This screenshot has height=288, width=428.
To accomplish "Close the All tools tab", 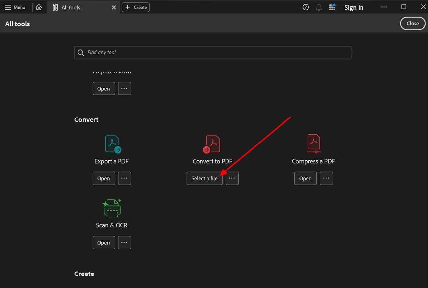I will point(114,7).
